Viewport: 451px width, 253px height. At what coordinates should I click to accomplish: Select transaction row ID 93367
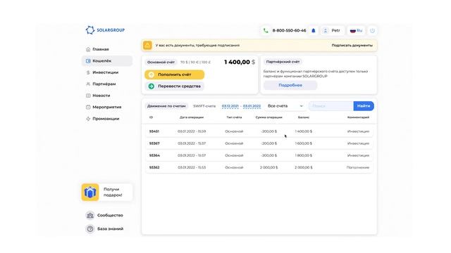pos(259,143)
